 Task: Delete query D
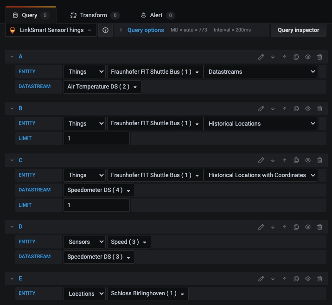pos(320,227)
